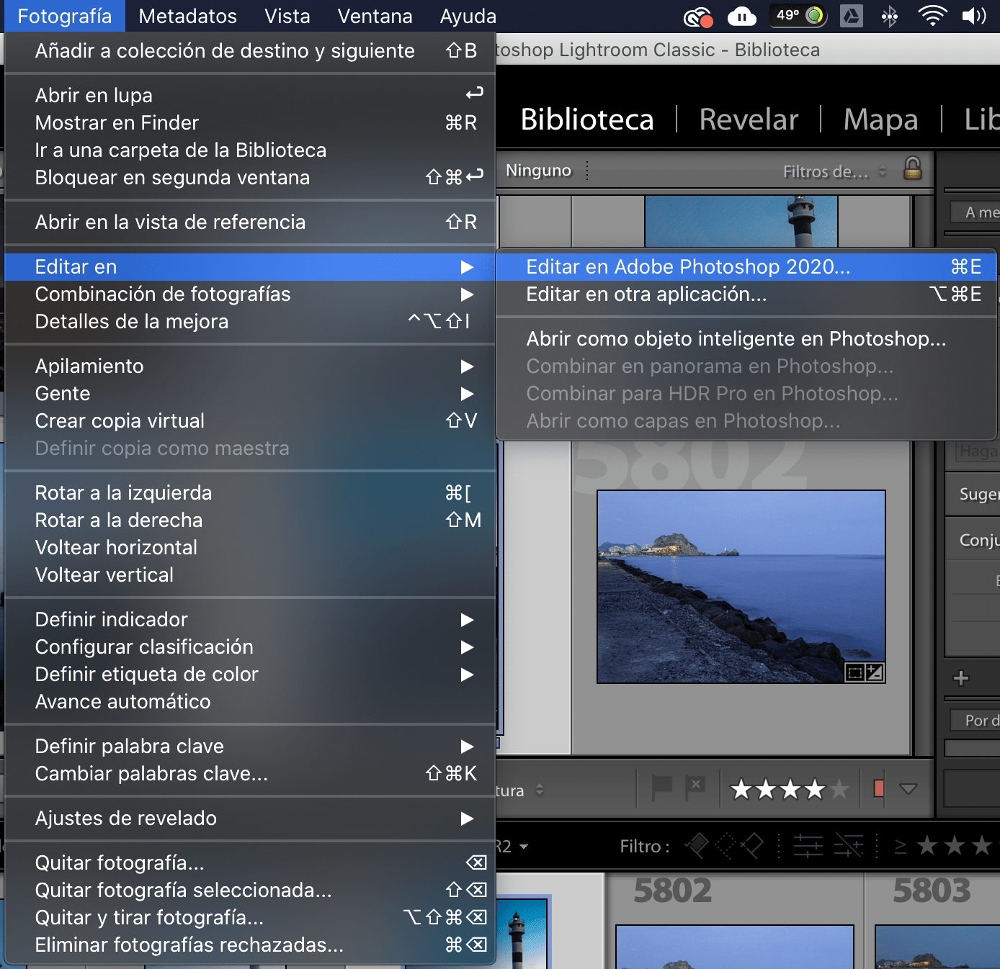Apply the red color label swatch
Image resolution: width=1000 pixels, height=969 pixels.
(x=879, y=789)
